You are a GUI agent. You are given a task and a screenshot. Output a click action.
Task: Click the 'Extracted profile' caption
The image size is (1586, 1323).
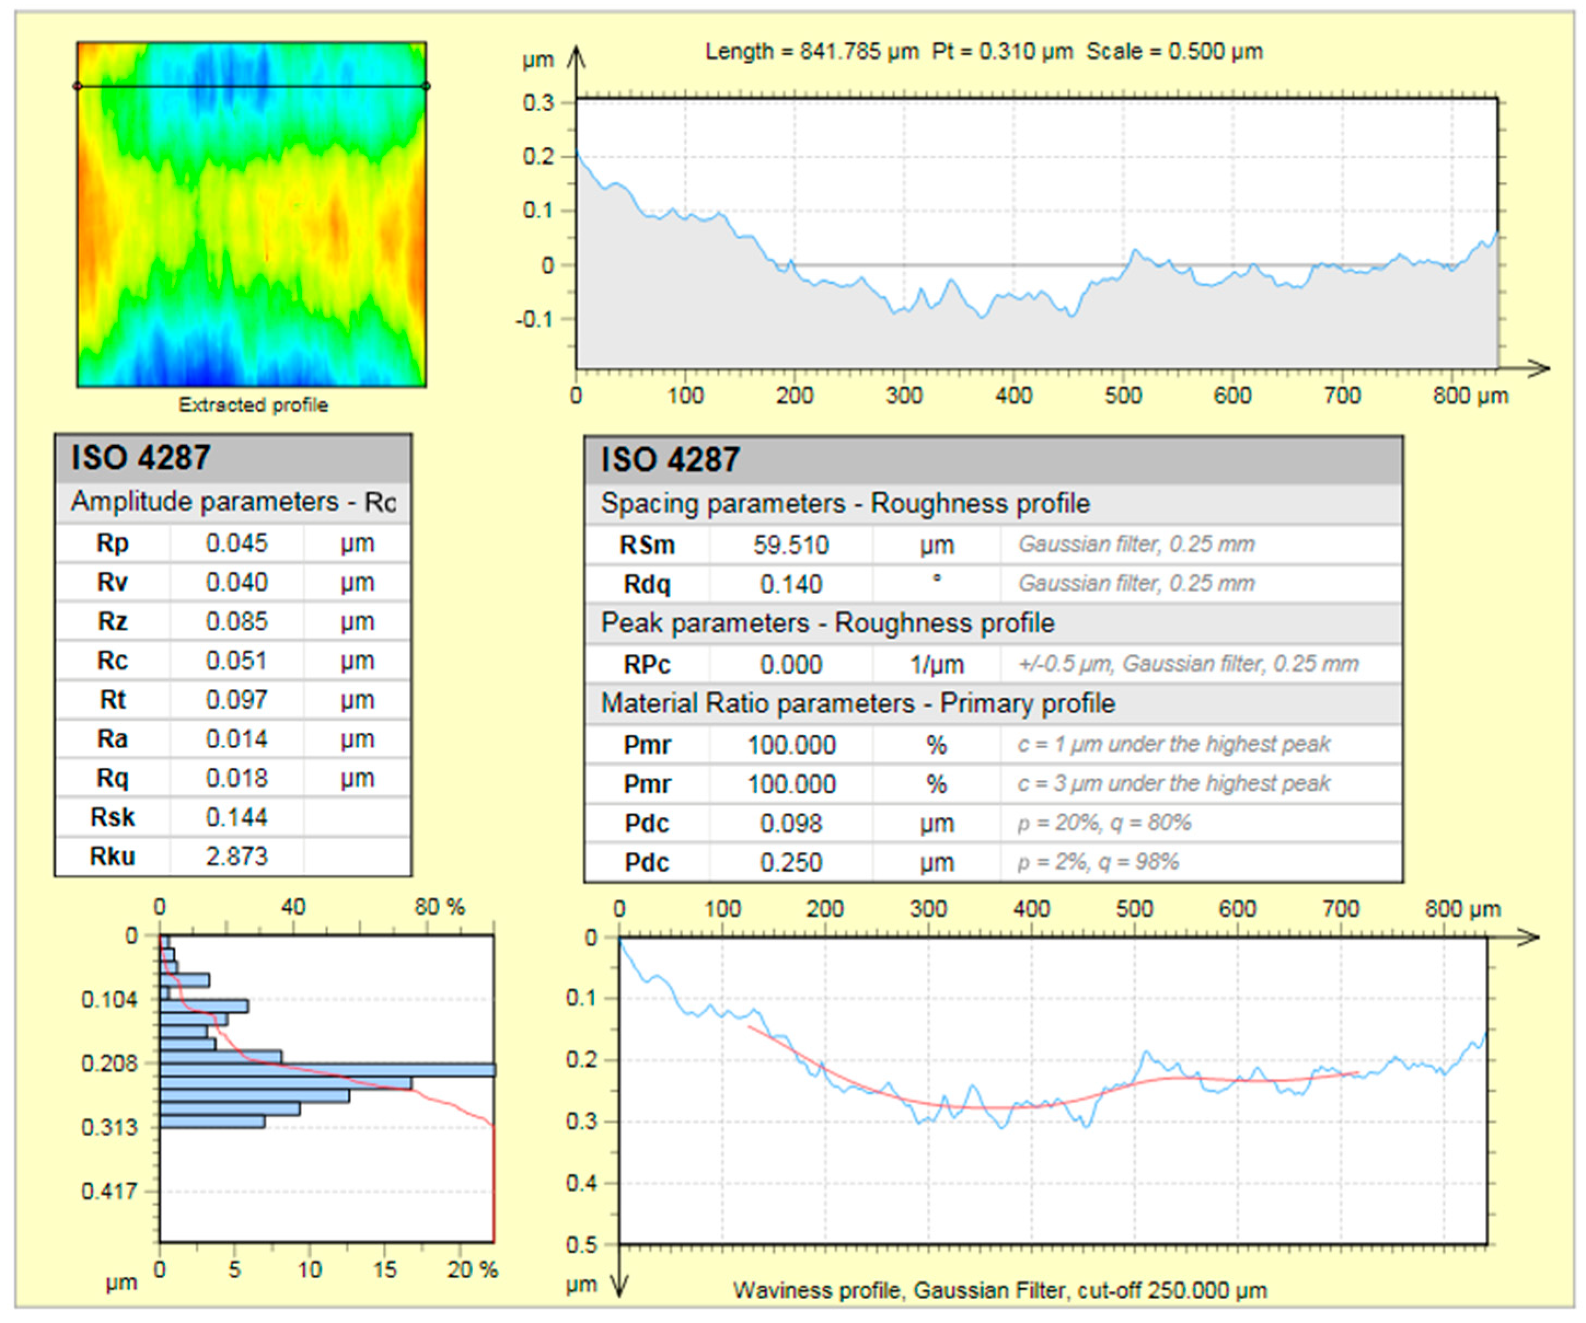pyautogui.click(x=253, y=405)
